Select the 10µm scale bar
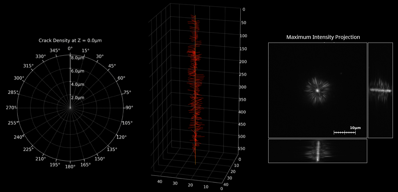The height and width of the screenshot is (192, 398). tap(344, 132)
